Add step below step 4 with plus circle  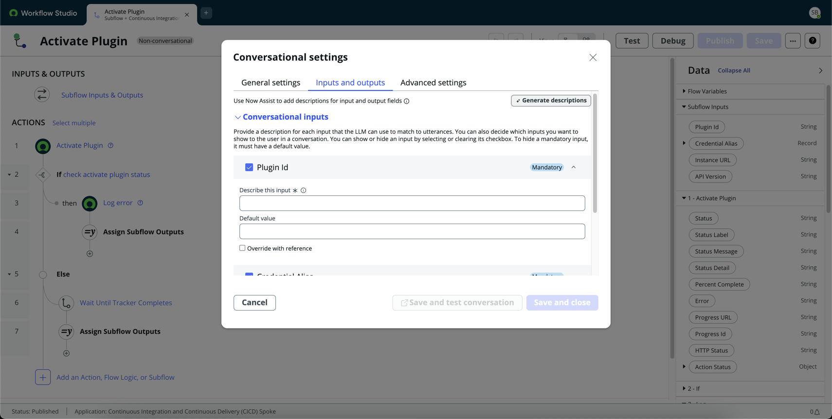(90, 254)
